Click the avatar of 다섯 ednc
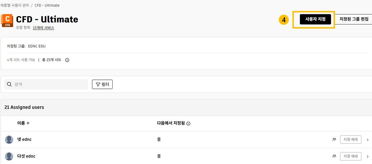The height and width of the screenshot is (164, 372). [x=9, y=156]
